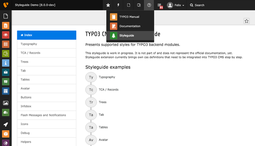Open the Tables example link
255x146 pixels.
pos(103,127)
